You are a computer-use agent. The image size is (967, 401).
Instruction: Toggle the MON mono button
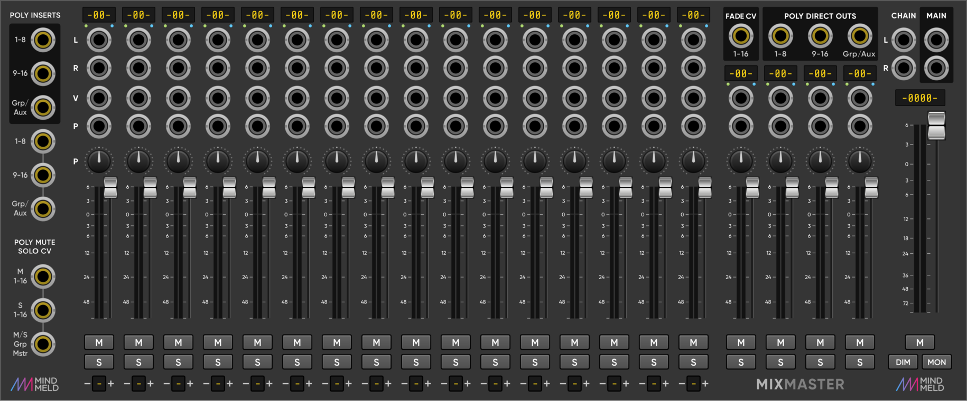[x=937, y=362]
